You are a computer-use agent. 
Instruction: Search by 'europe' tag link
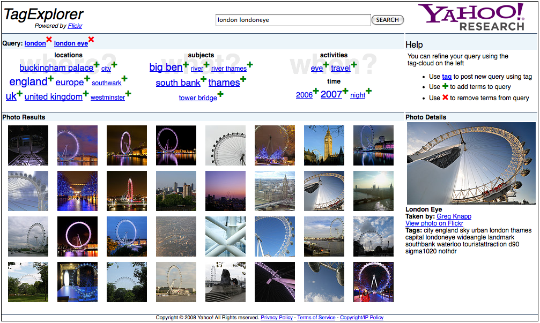point(70,82)
